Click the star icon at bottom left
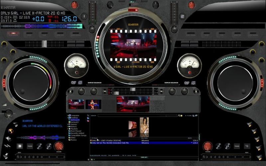The image size is (266, 166). 5,155
